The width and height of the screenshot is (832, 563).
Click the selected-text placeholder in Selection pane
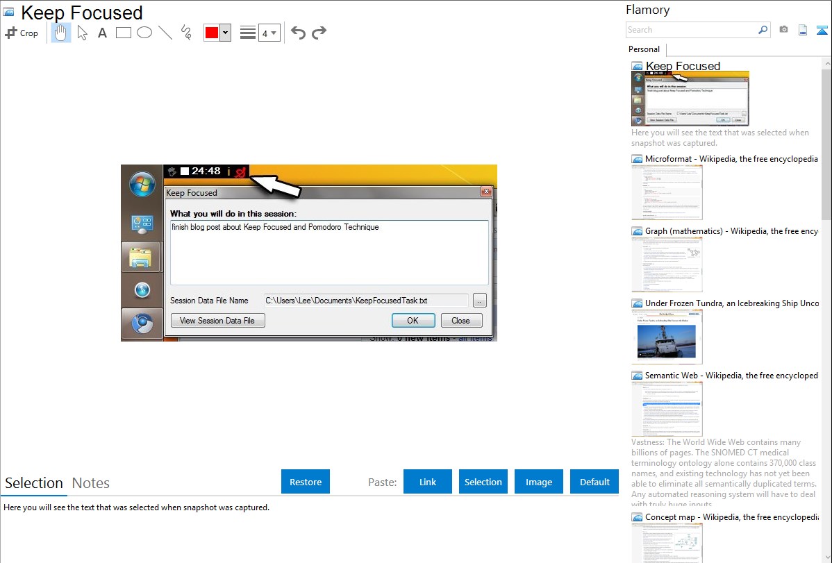(136, 507)
